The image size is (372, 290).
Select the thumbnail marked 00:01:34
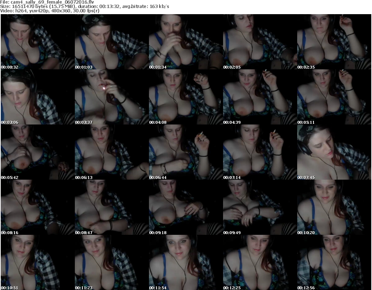click(186, 42)
